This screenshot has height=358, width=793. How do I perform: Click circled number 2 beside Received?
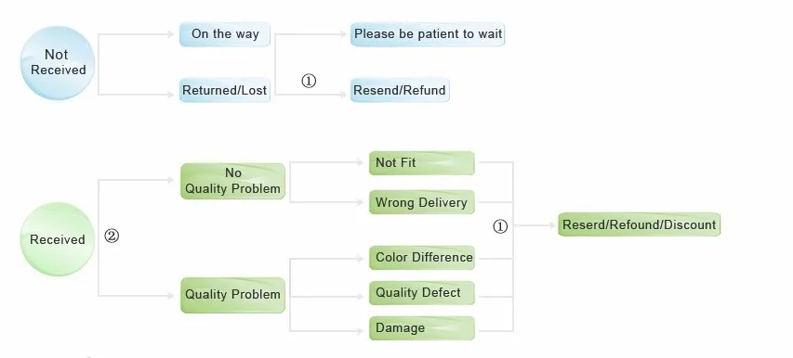112,236
